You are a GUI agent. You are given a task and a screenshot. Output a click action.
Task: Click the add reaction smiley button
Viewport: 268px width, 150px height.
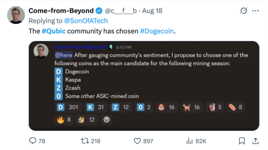pyautogui.click(x=106, y=120)
